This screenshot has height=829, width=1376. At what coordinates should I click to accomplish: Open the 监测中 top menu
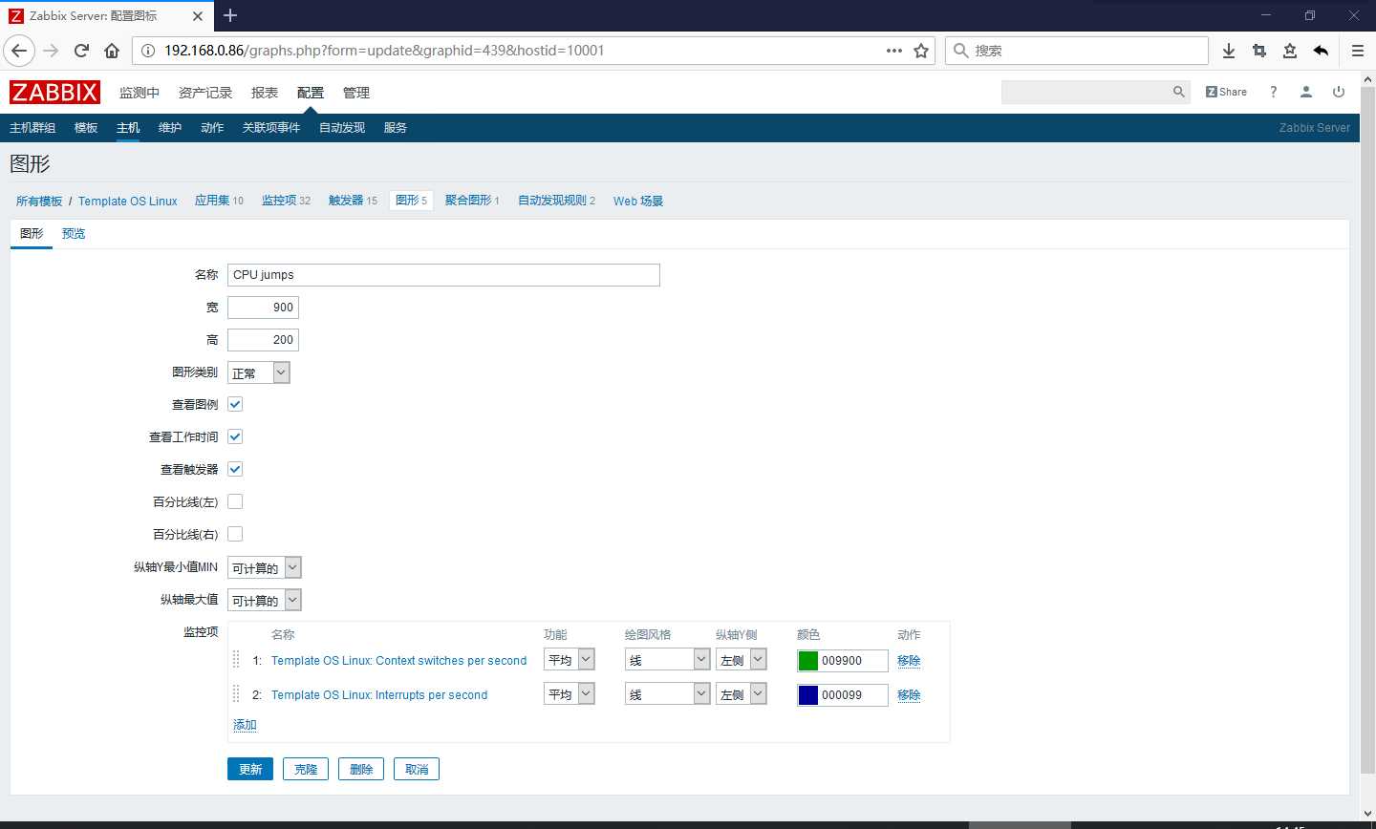pos(140,93)
